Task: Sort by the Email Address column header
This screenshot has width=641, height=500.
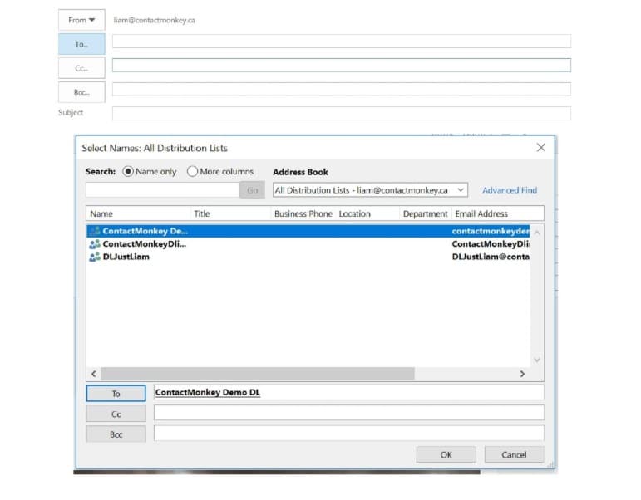Action: [498, 213]
